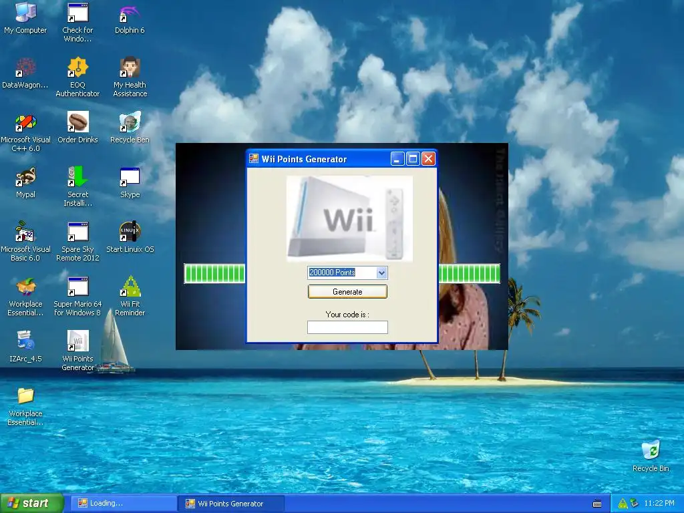
Task: Click the Workplace Essential... folder icon
Action: coord(25,405)
